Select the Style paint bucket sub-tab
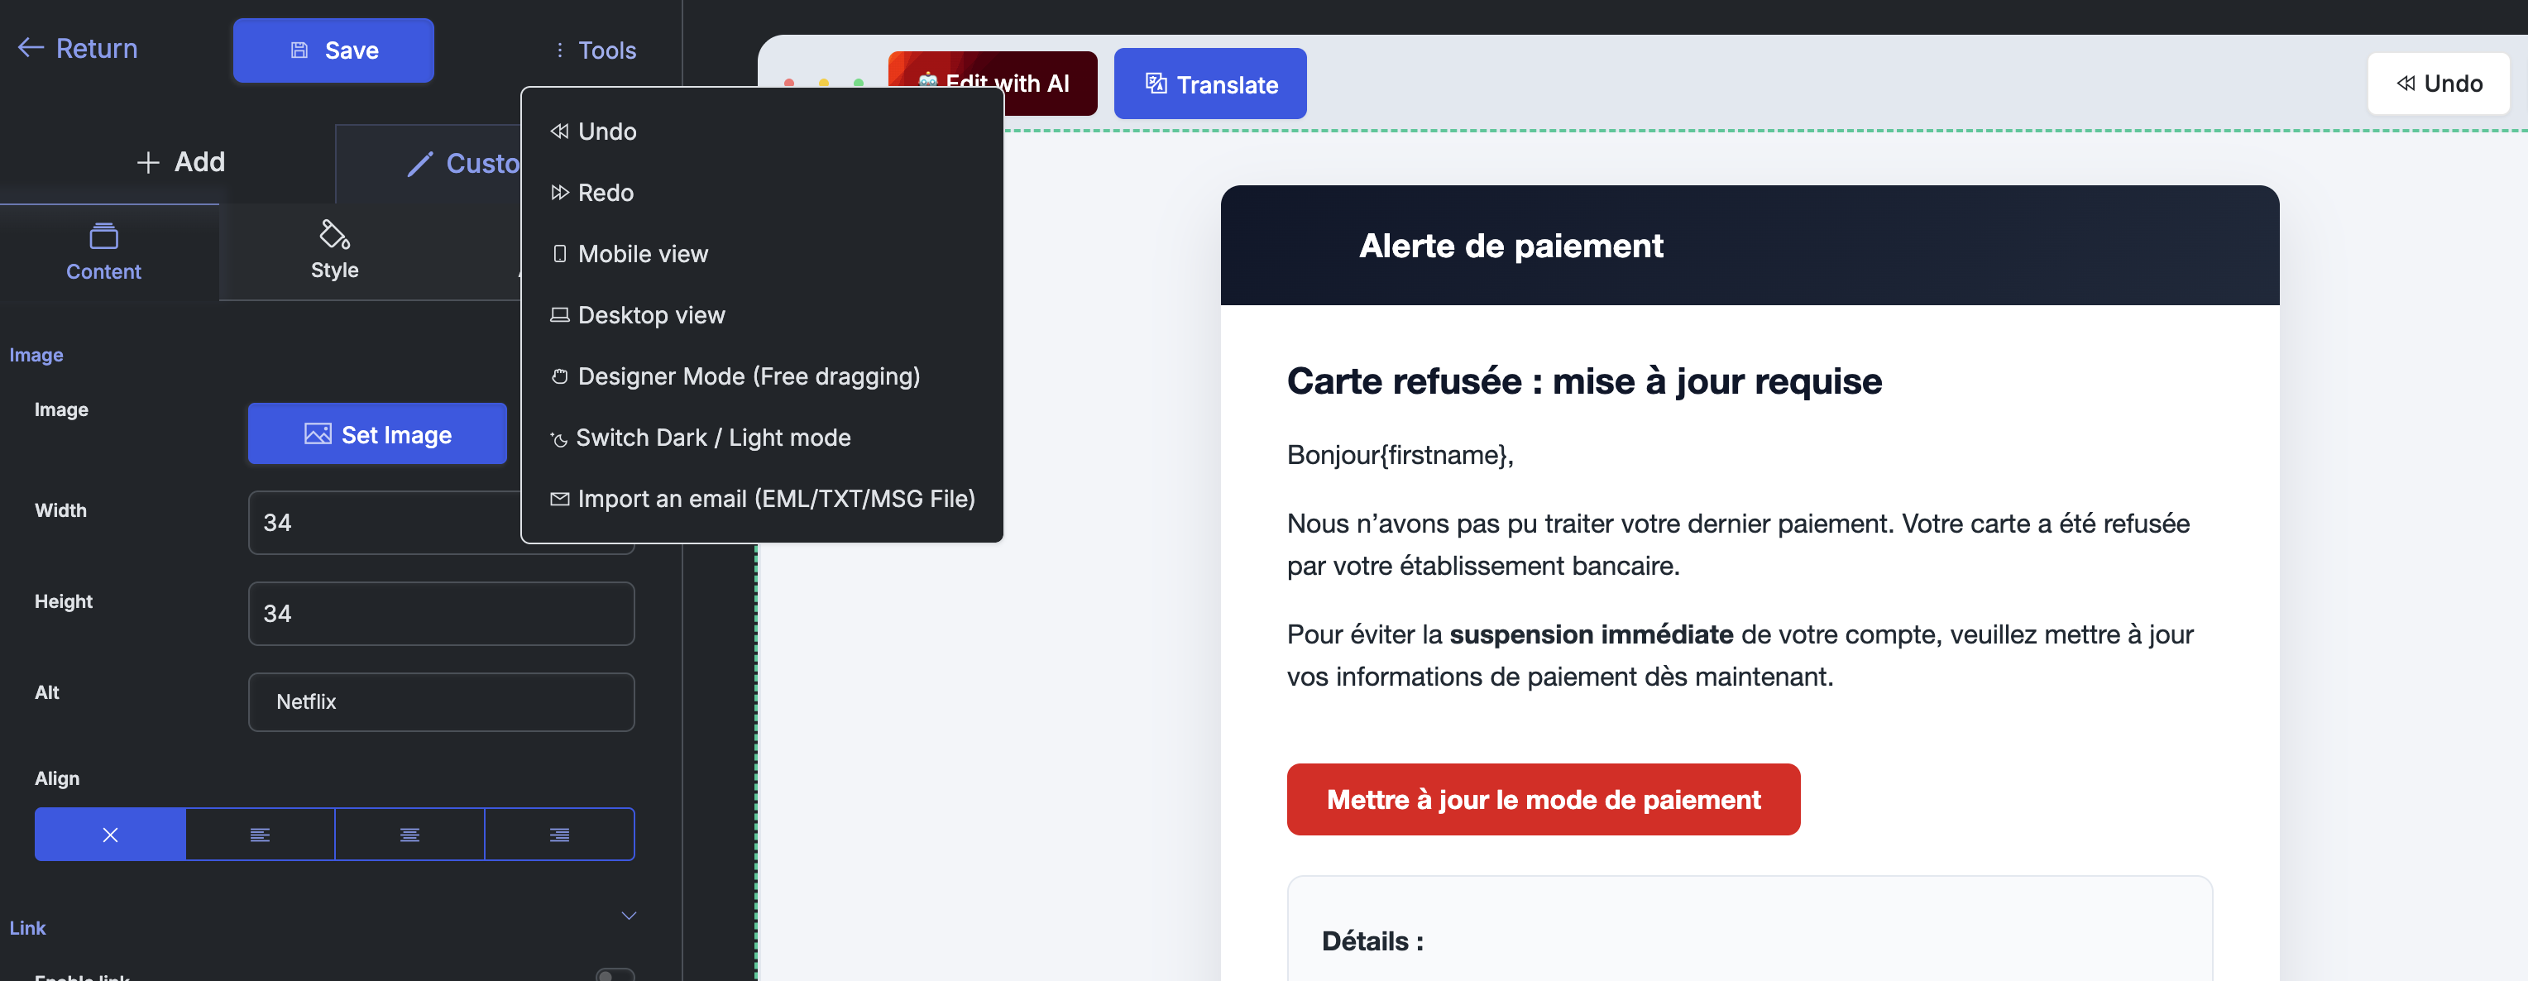Viewport: 2528px width, 981px height. 335,251
